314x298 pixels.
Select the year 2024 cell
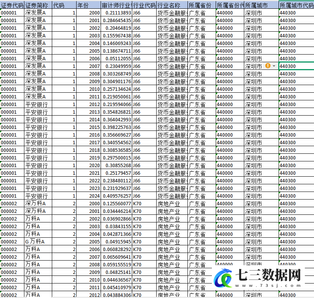coord(88,196)
